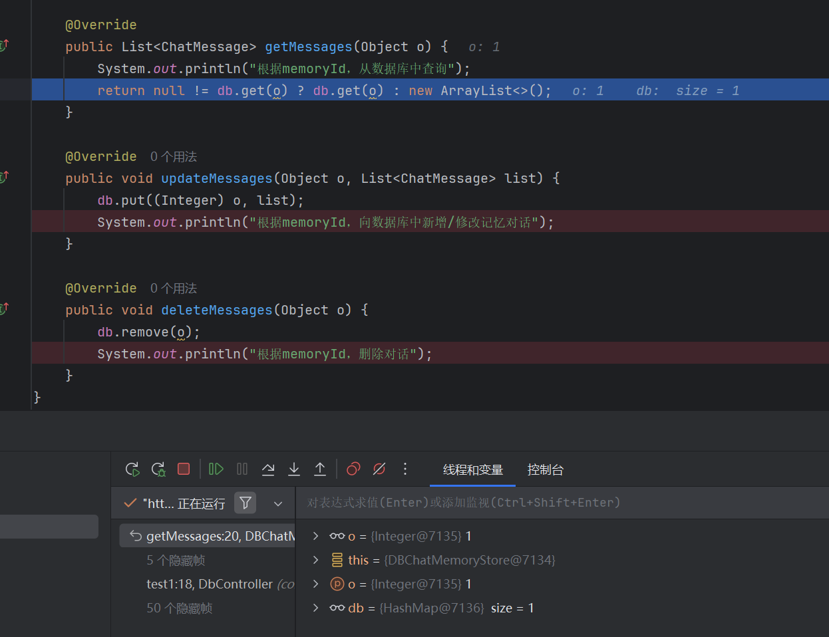Switch to the 控制台 tab
The width and height of the screenshot is (829, 637).
click(x=546, y=470)
